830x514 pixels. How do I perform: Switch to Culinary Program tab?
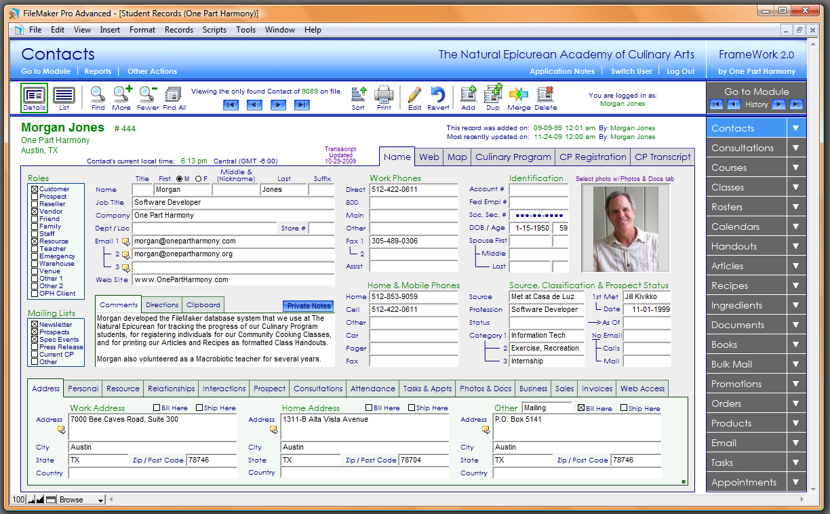coord(513,157)
